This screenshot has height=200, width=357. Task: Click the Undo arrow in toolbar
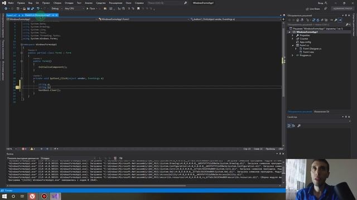coord(38,9)
